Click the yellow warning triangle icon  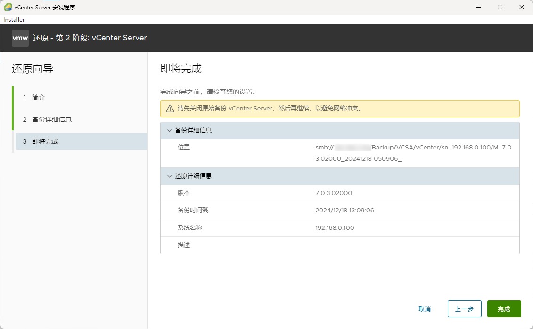[x=170, y=109]
